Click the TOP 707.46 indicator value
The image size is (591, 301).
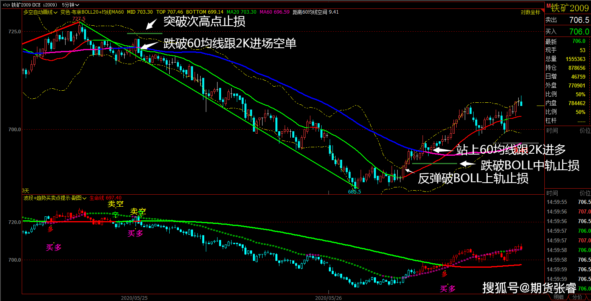pos(170,12)
